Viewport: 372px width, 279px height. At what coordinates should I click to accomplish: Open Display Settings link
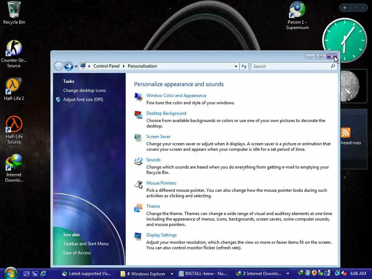(x=161, y=235)
